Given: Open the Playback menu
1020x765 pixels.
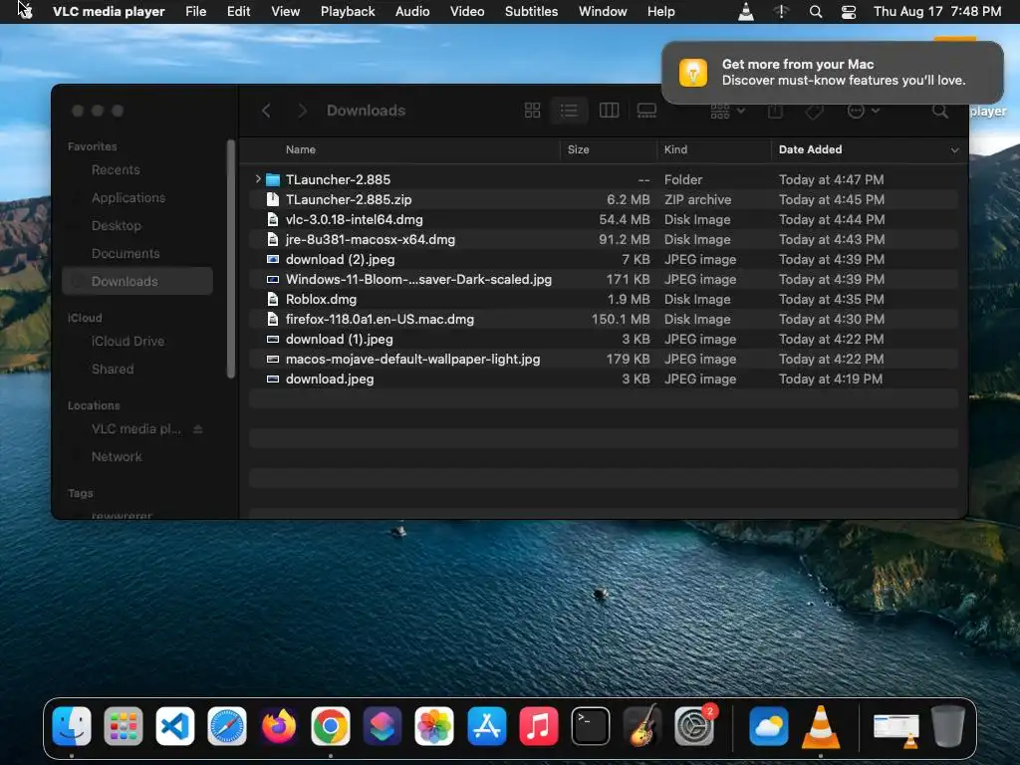Looking at the screenshot, I should [348, 12].
